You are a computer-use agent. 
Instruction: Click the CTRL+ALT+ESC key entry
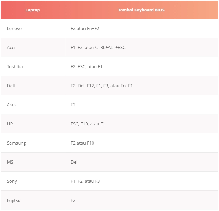click(x=110, y=48)
